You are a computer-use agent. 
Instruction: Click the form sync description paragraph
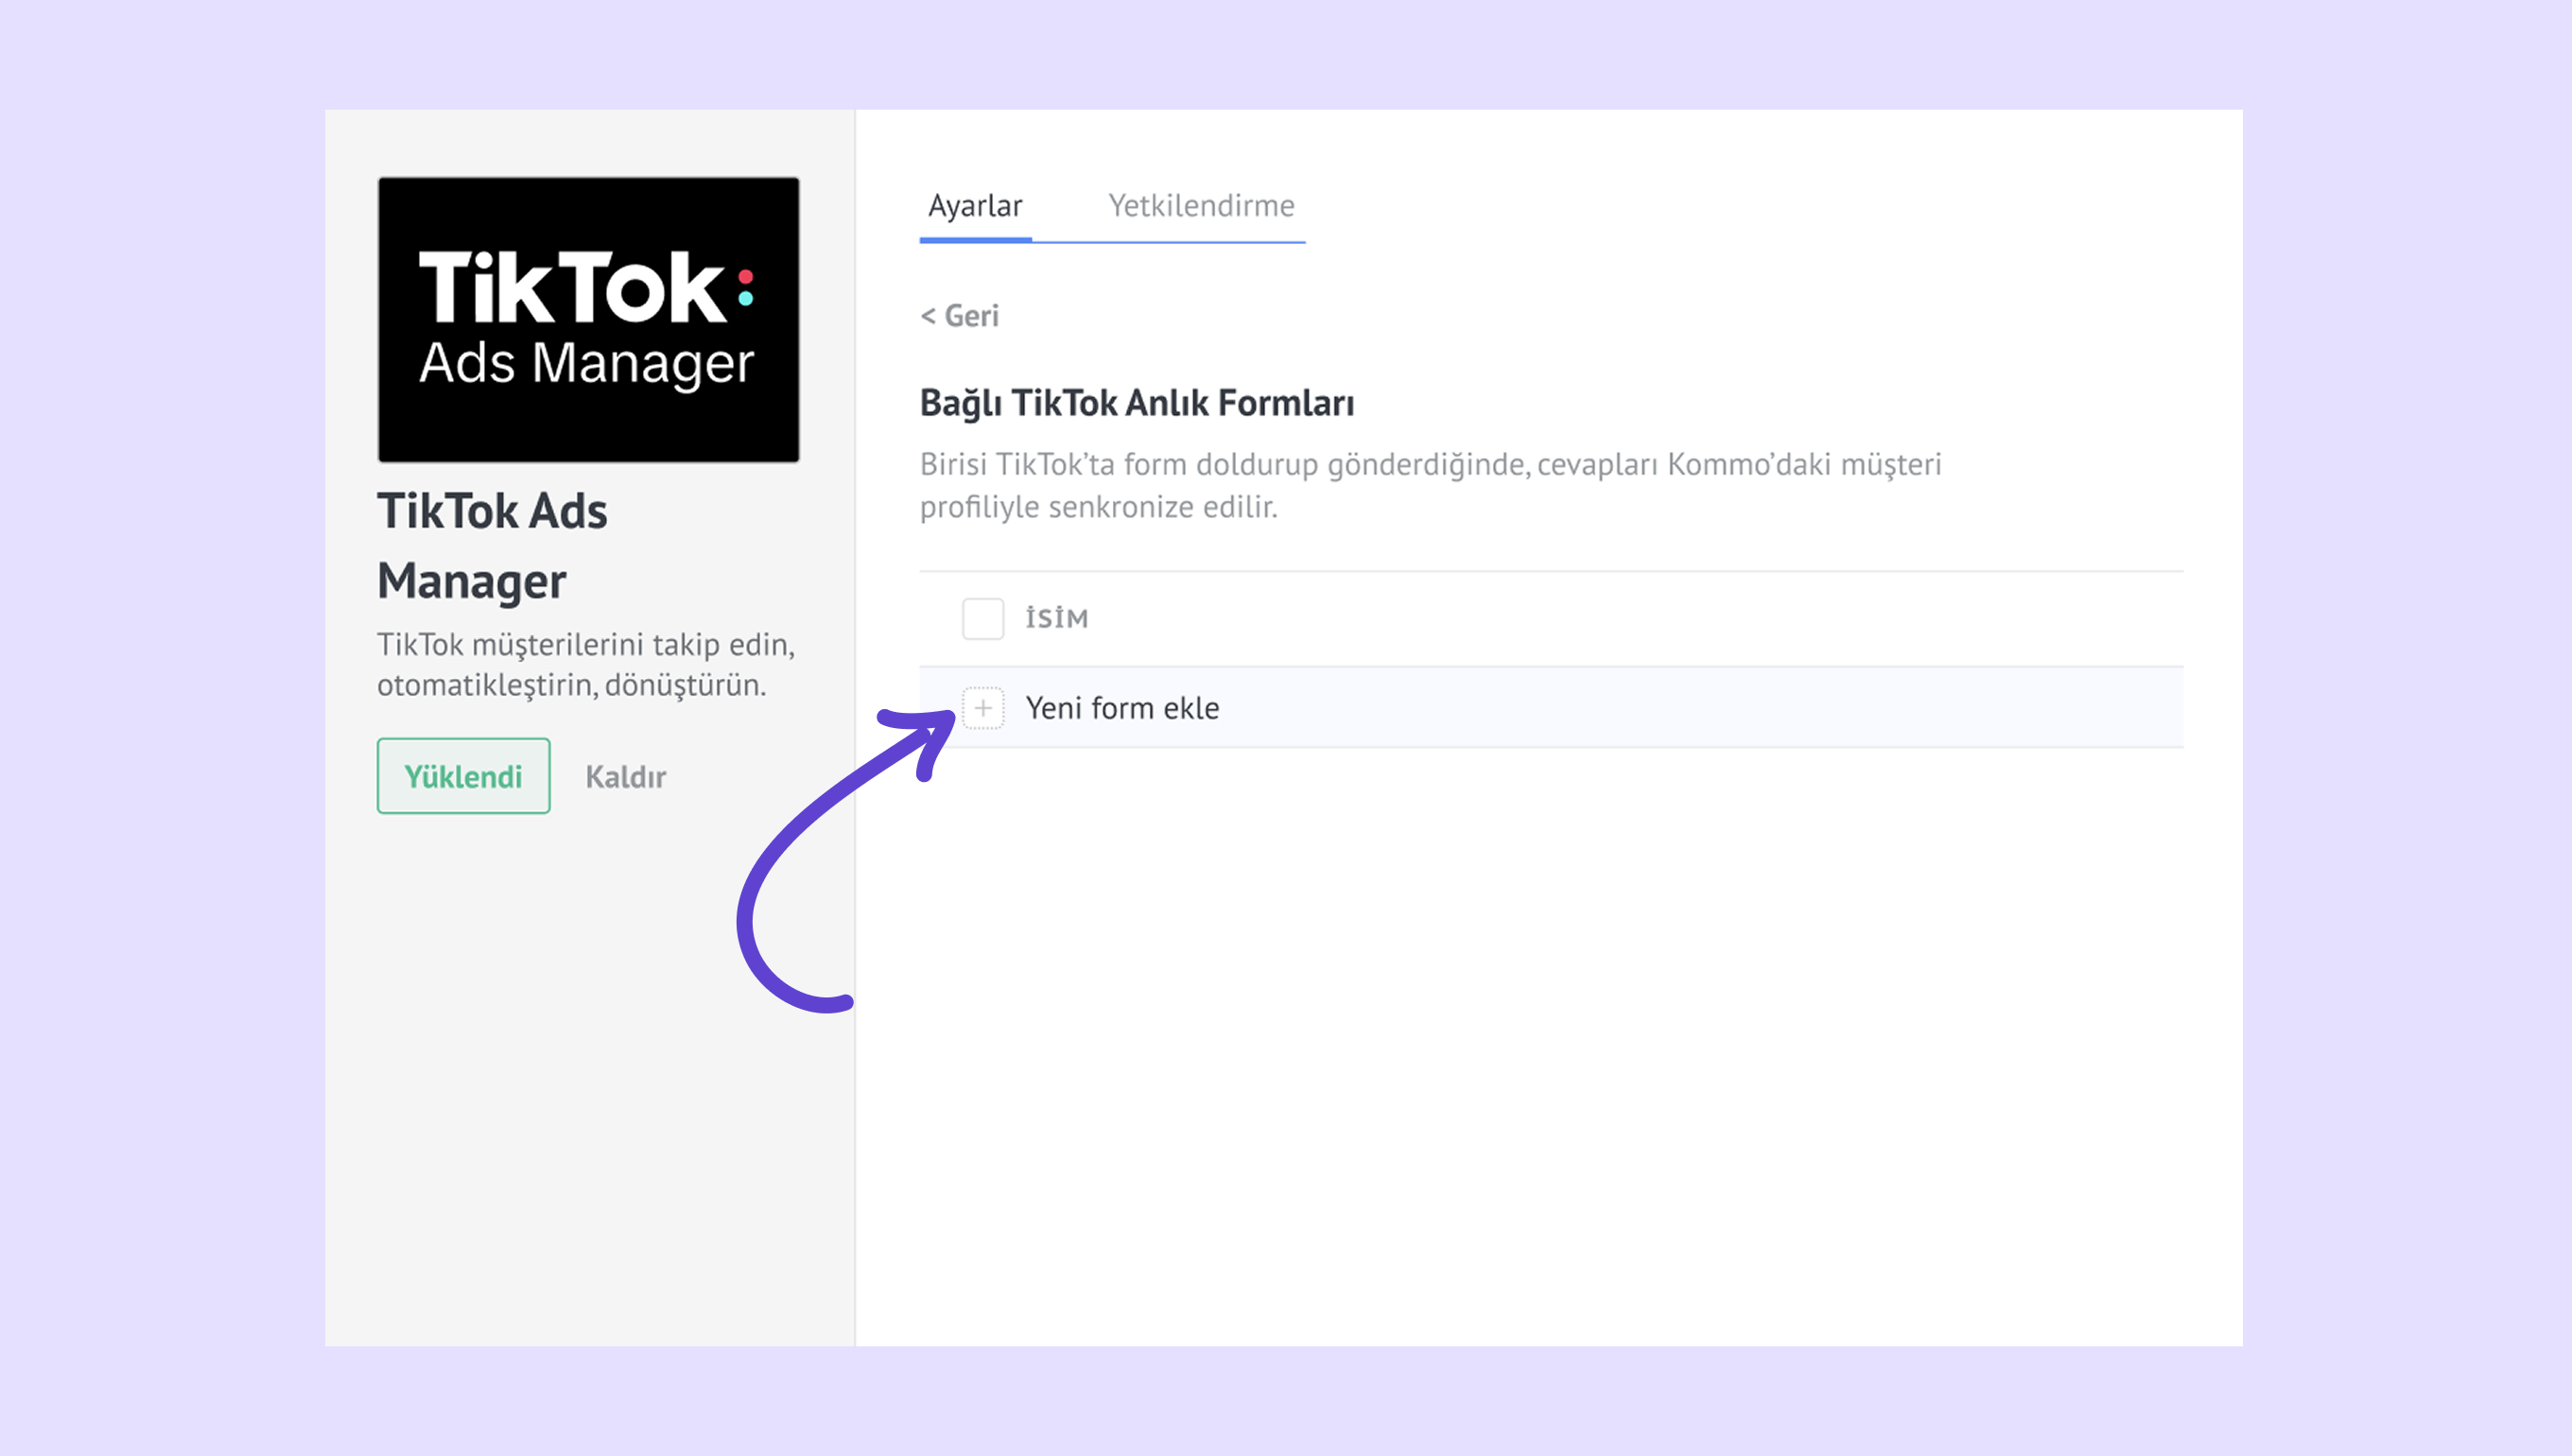click(x=1430, y=485)
